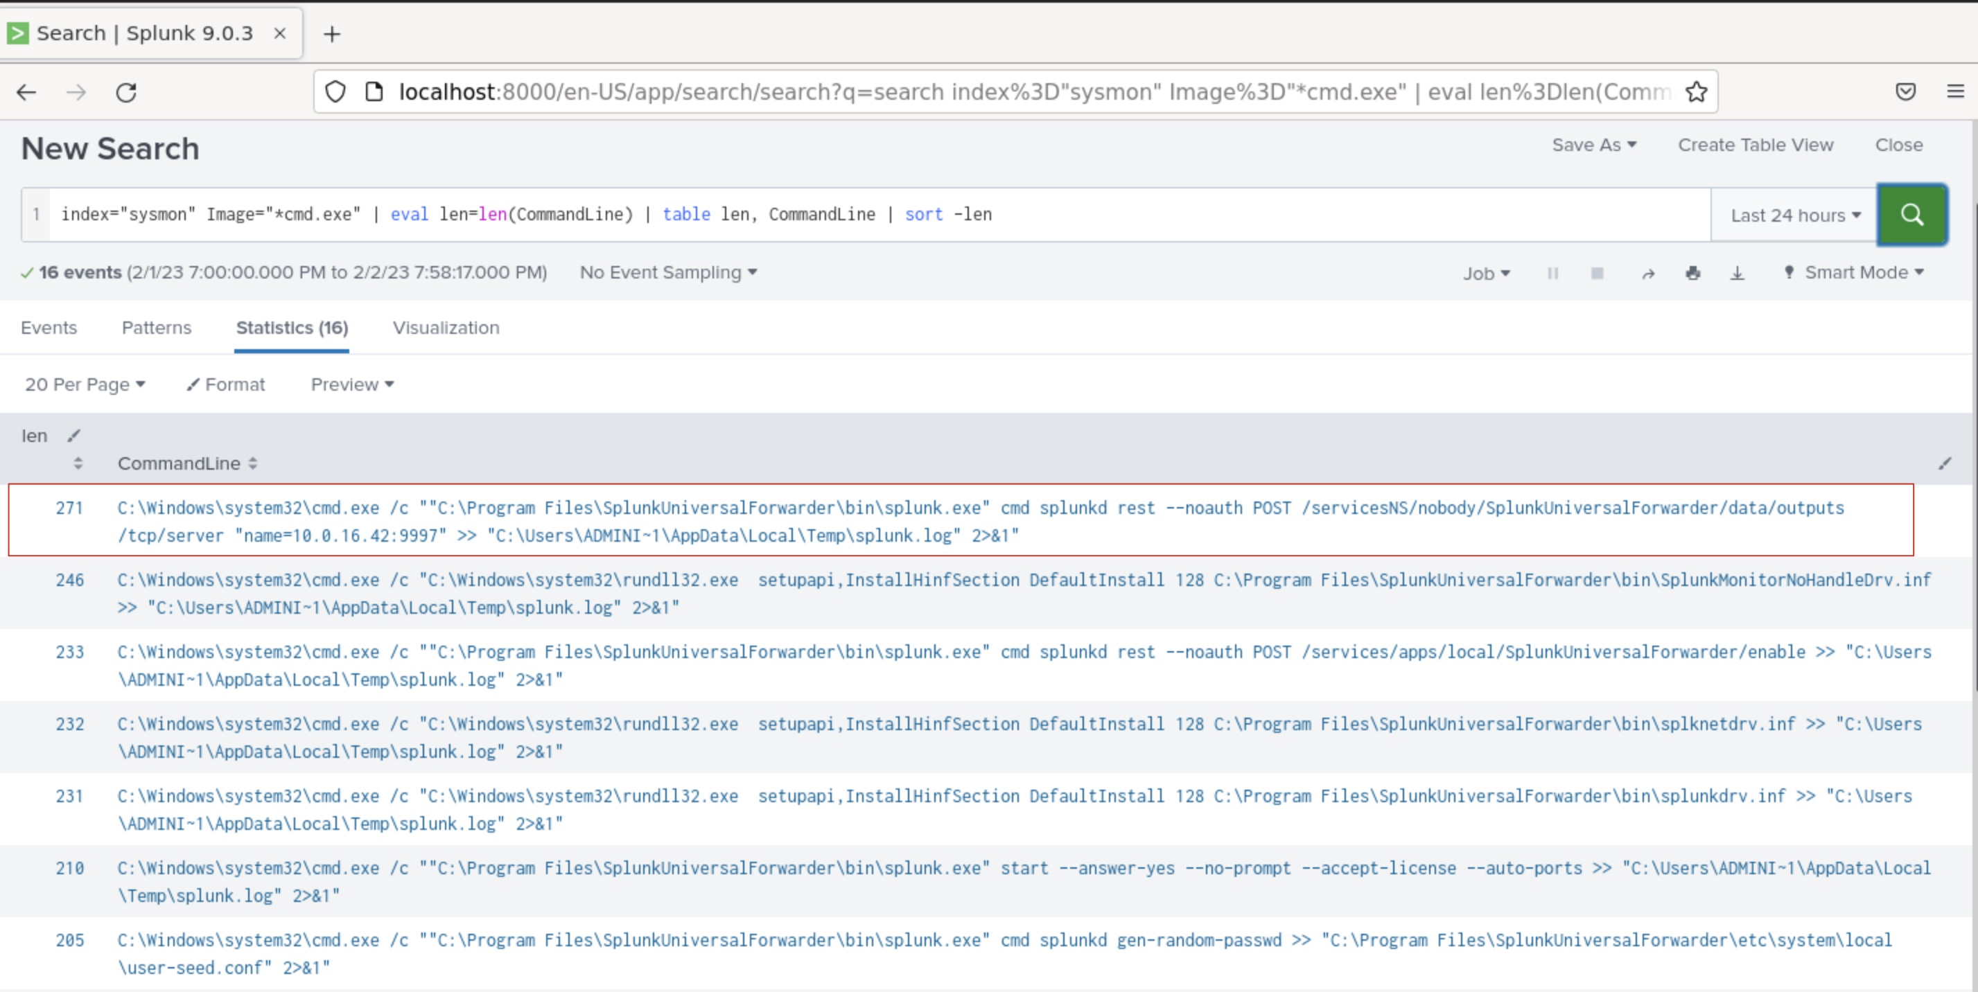Click the Close link
Image resolution: width=1978 pixels, height=992 pixels.
(x=1899, y=145)
